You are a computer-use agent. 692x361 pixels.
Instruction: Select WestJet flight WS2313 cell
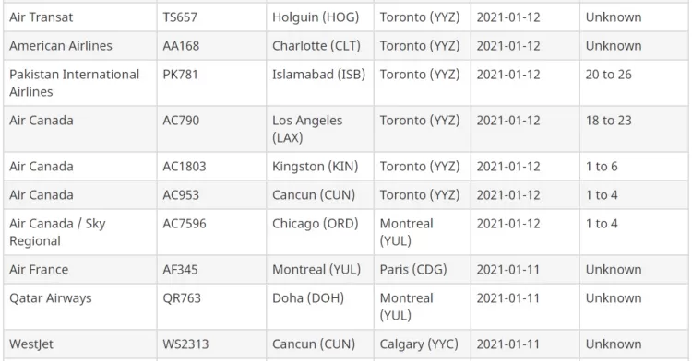pos(211,344)
